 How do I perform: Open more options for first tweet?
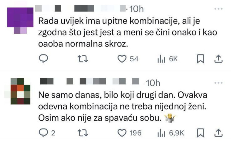click(x=218, y=9)
